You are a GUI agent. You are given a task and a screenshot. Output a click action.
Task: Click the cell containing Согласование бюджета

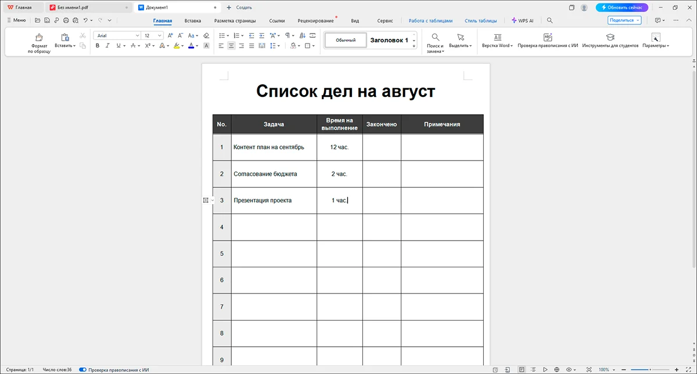[274, 174]
